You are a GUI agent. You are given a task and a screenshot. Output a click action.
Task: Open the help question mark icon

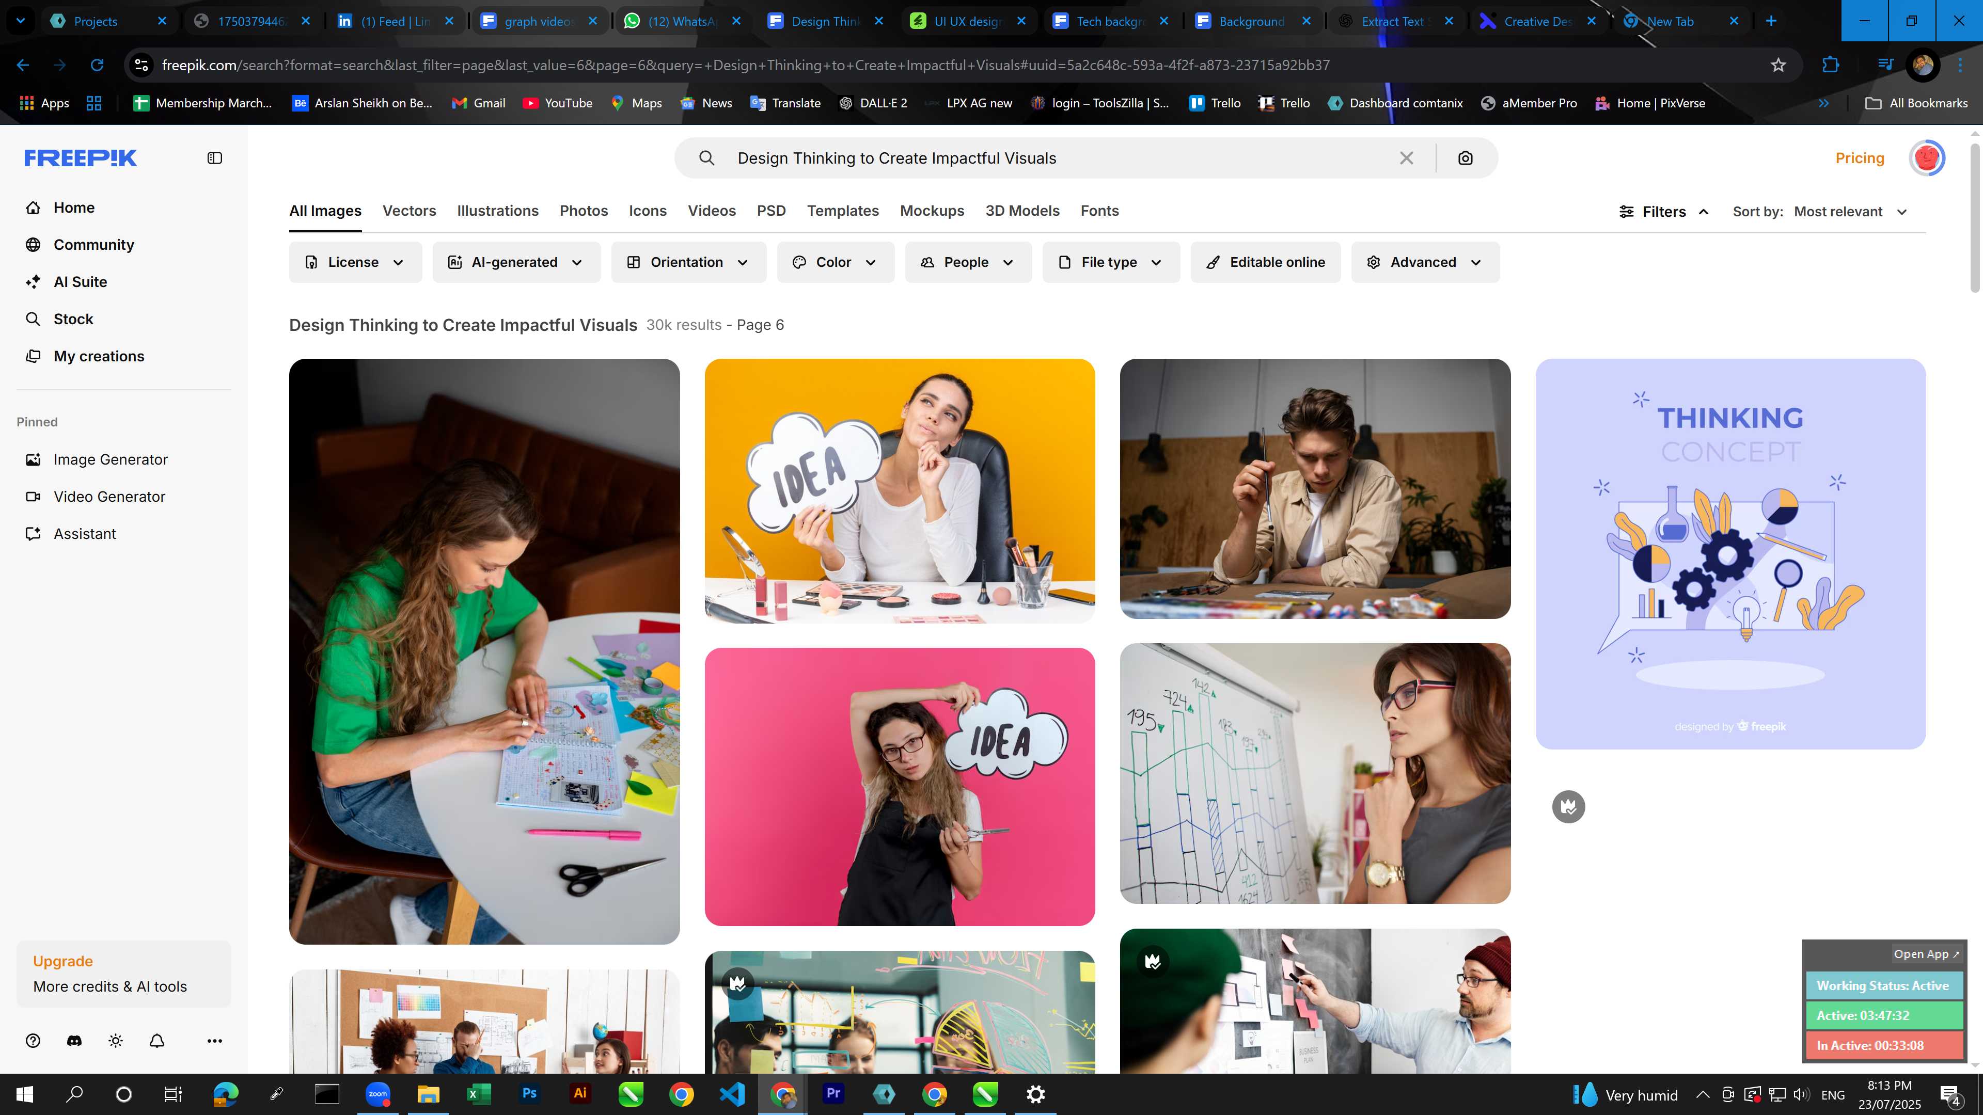click(33, 1040)
